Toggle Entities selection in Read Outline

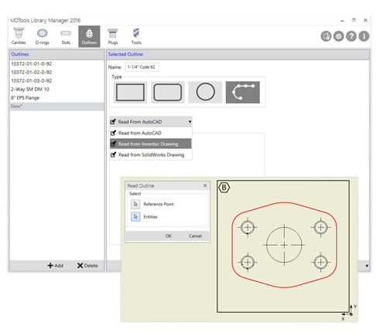point(135,217)
